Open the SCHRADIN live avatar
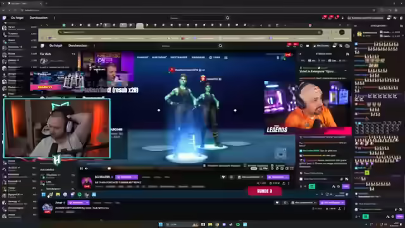 tap(87, 182)
